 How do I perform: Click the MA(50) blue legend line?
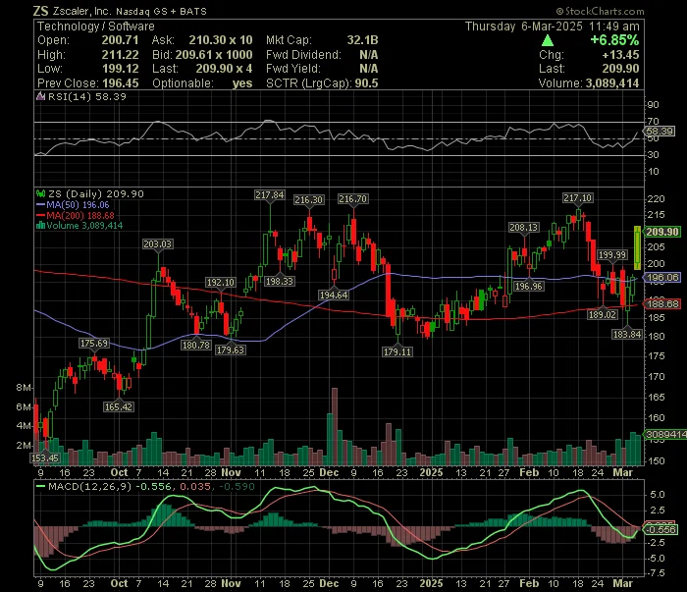click(x=41, y=205)
